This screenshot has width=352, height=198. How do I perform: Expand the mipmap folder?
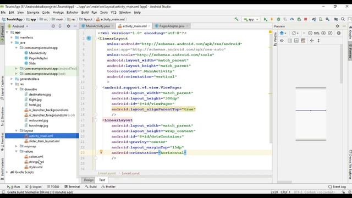[16, 146]
